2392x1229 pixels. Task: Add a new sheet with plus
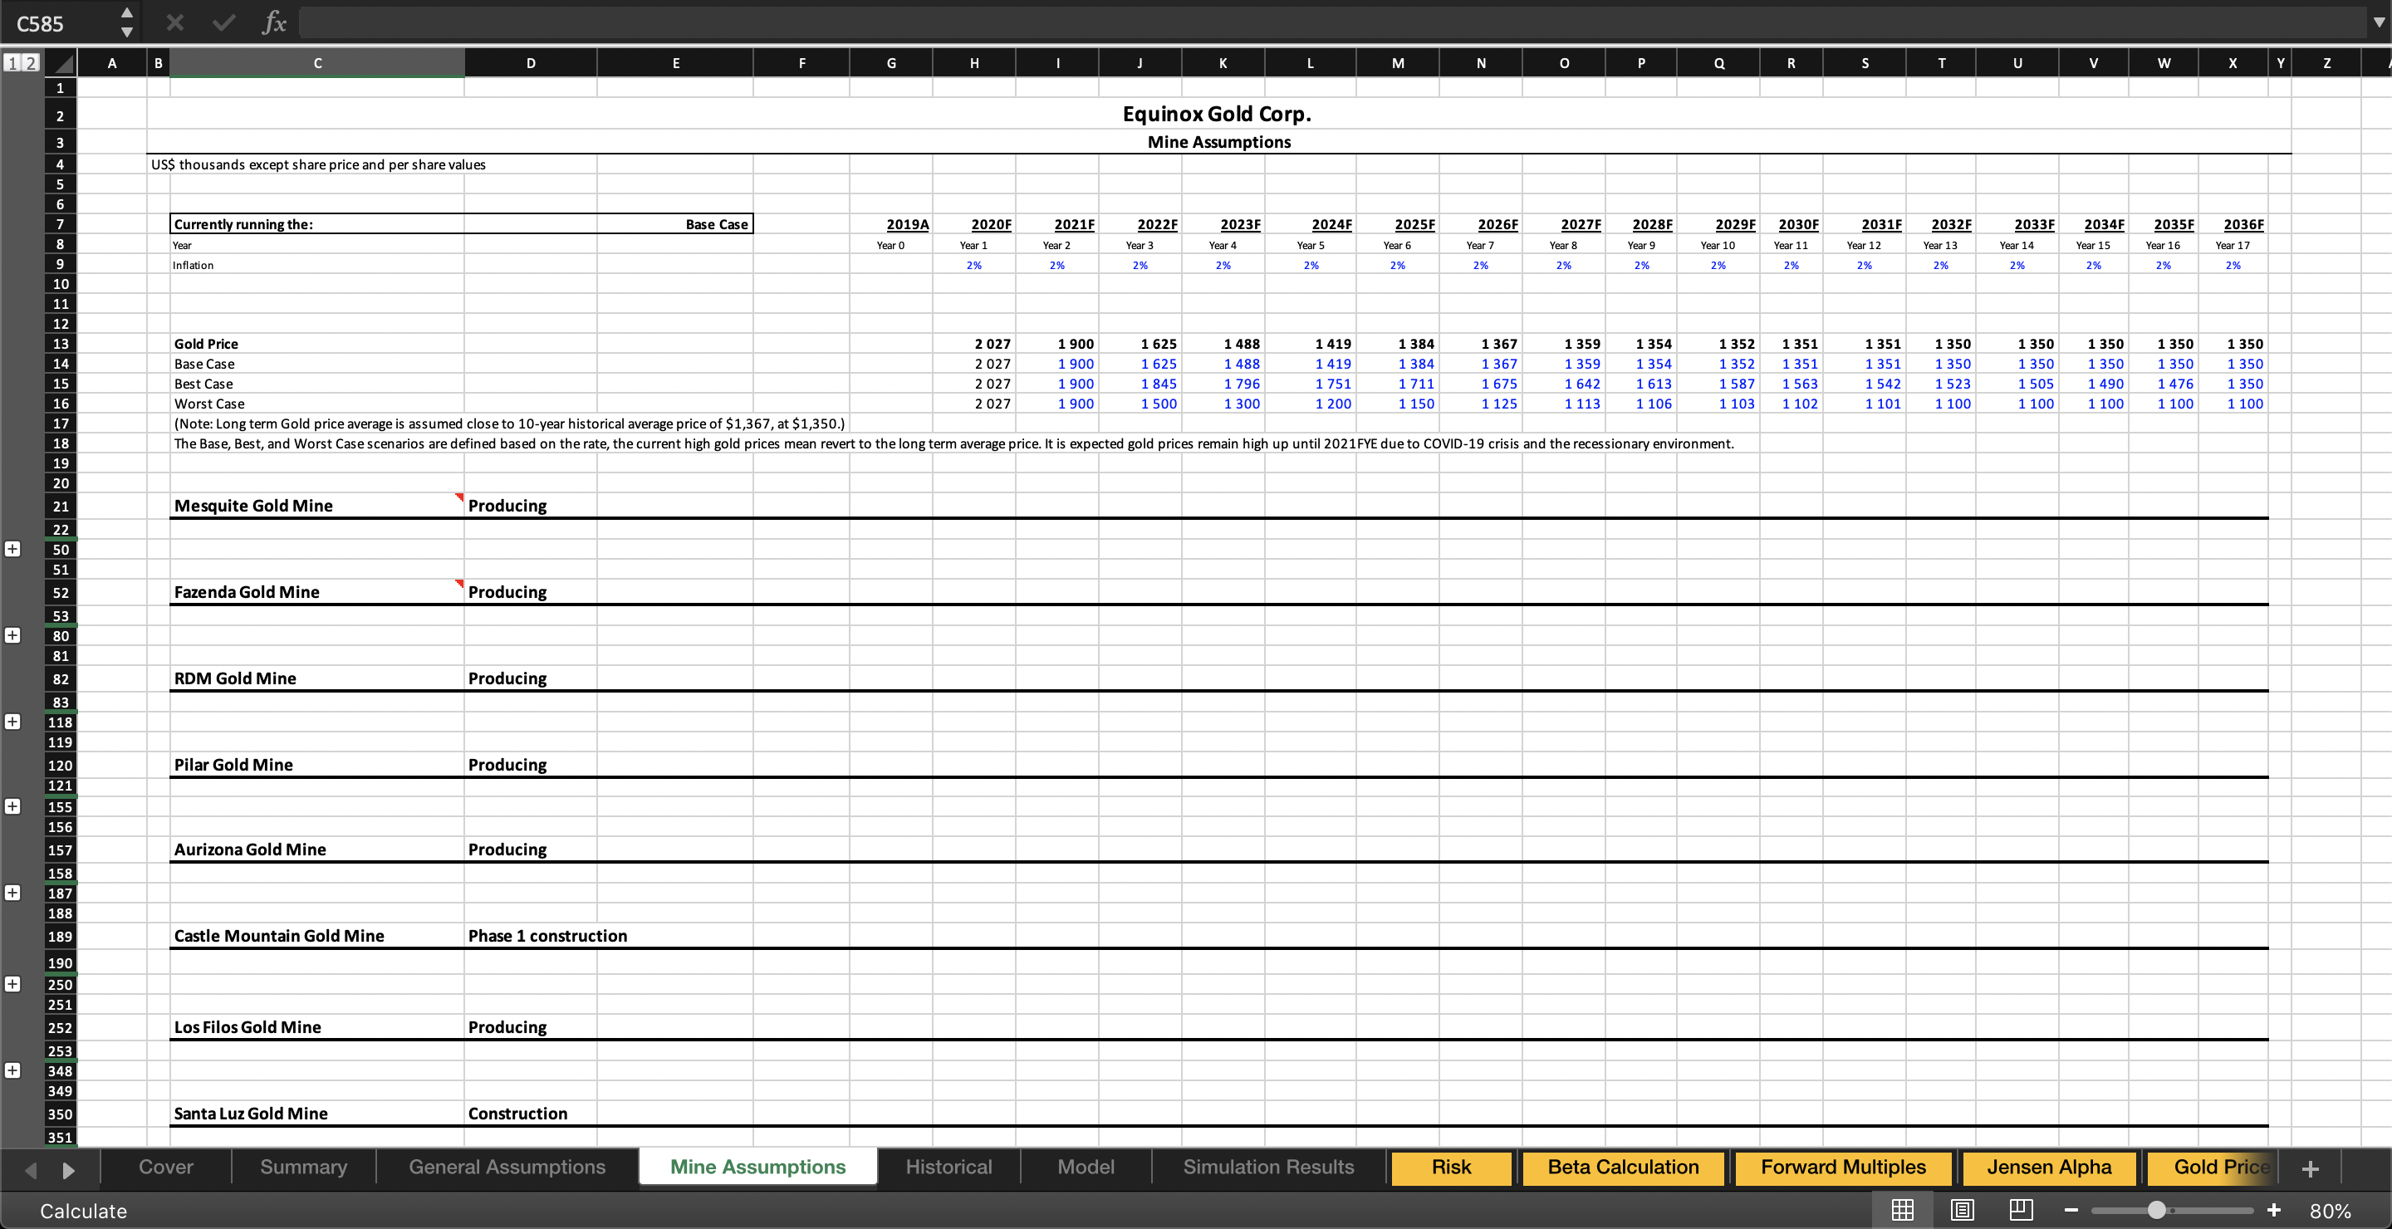[x=2311, y=1168]
